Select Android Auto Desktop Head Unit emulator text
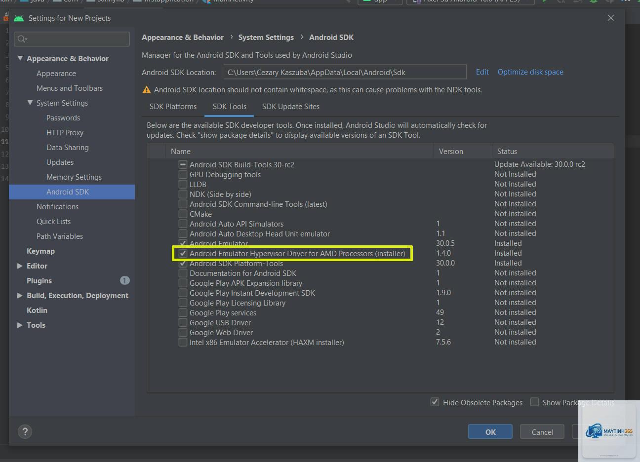Image resolution: width=640 pixels, height=462 pixels. [x=260, y=233]
